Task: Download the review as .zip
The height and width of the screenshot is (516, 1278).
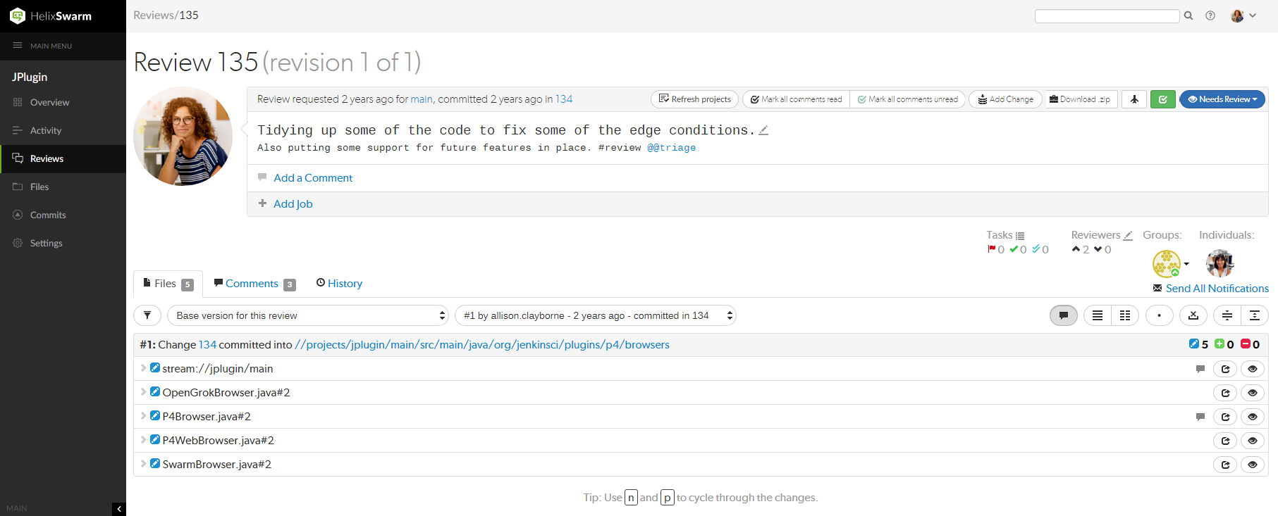Action: tap(1080, 99)
